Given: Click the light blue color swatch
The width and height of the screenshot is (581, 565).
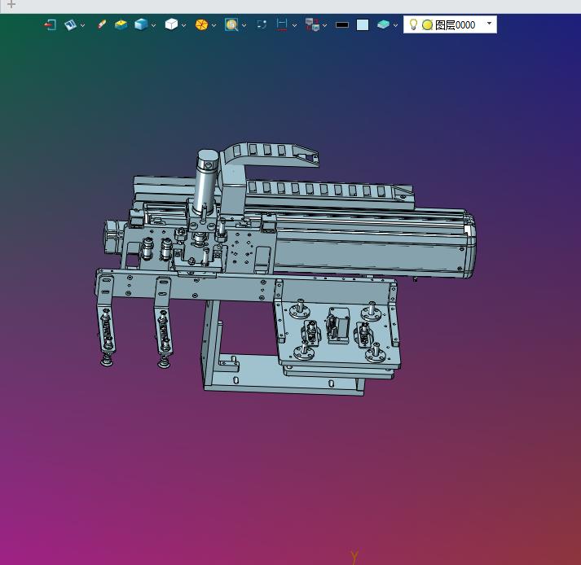Looking at the screenshot, I should click(x=363, y=24).
